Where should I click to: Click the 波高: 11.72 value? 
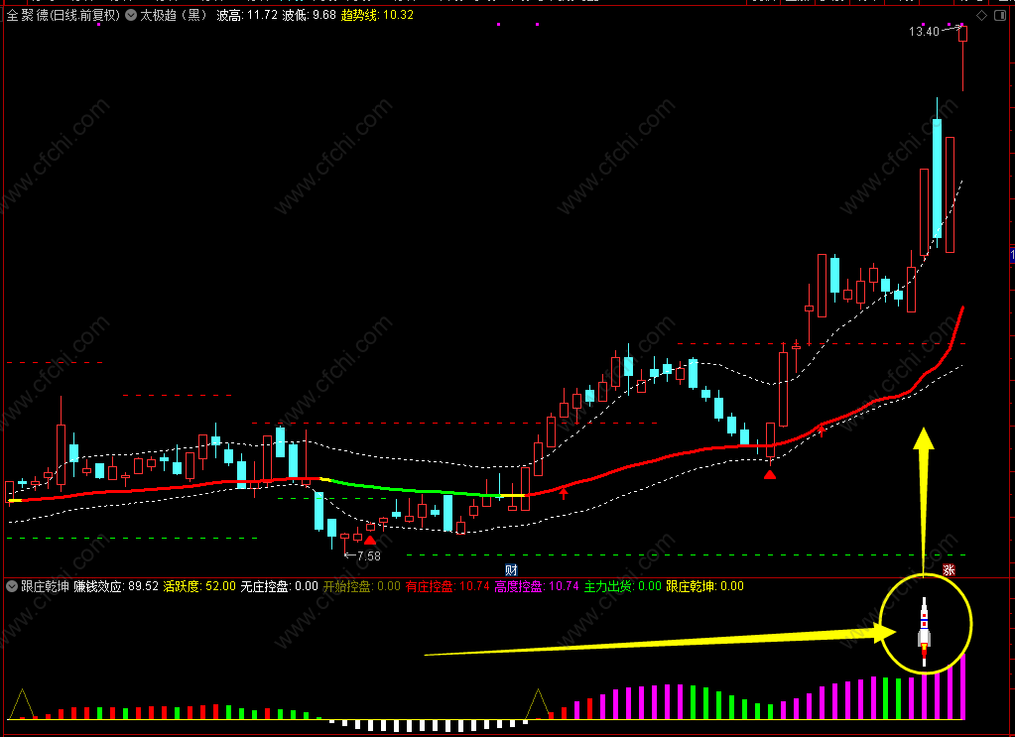point(247,15)
